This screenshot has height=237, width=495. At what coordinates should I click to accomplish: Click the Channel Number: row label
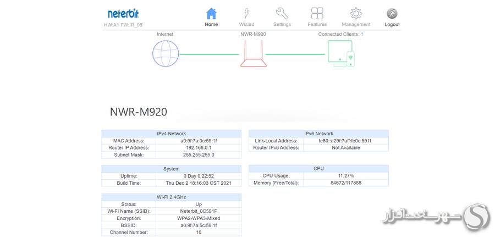129,232
